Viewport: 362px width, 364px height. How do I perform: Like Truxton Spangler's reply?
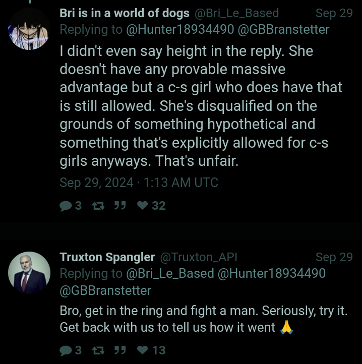[143, 350]
